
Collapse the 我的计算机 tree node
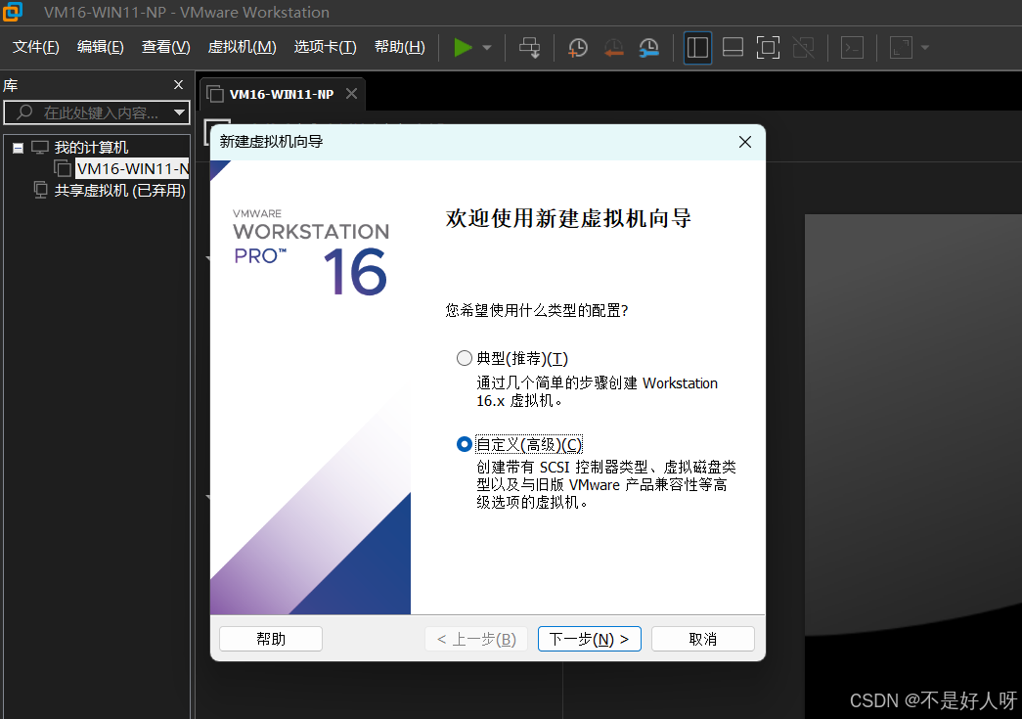pyautogui.click(x=19, y=148)
